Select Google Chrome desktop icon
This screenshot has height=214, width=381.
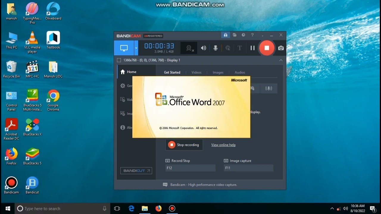(x=53, y=100)
